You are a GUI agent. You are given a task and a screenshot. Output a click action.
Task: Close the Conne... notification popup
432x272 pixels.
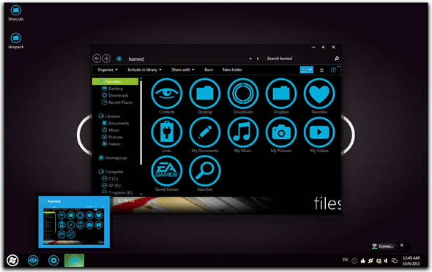pos(402,245)
